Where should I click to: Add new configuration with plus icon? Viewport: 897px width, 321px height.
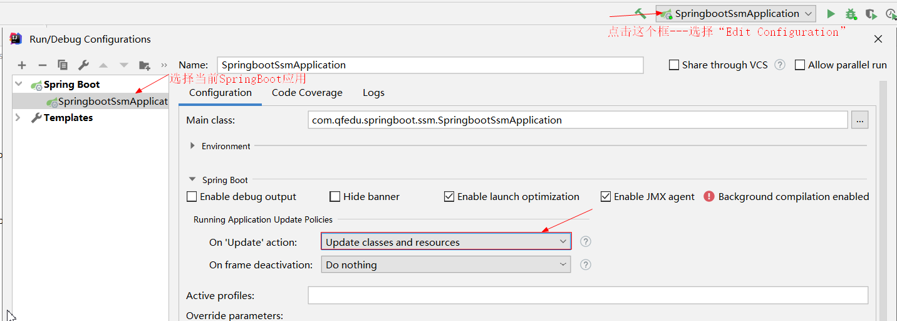tap(22, 65)
